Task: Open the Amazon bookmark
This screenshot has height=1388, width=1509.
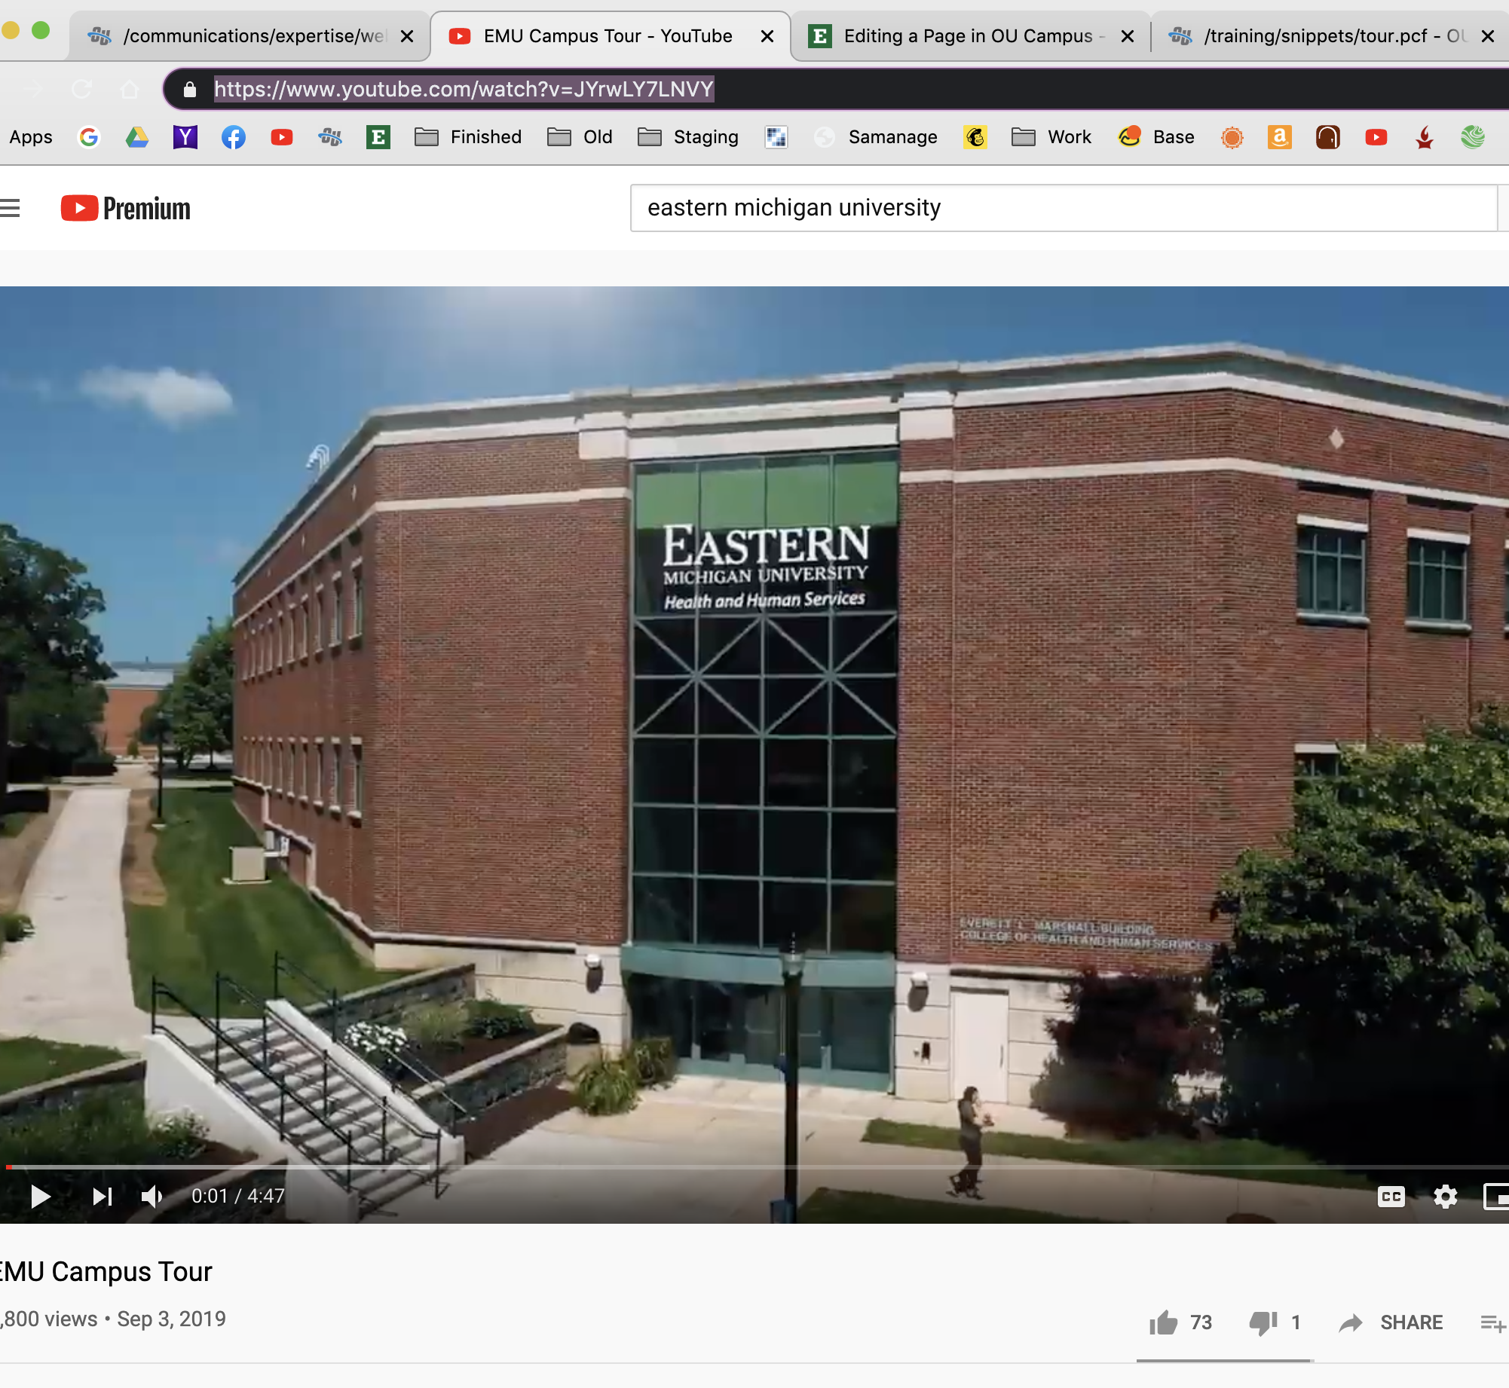Action: [x=1280, y=137]
